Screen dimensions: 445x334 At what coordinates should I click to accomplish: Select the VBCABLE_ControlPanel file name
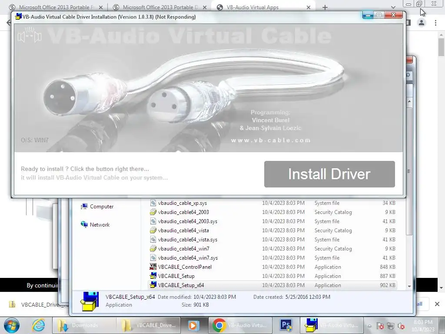coord(185,267)
